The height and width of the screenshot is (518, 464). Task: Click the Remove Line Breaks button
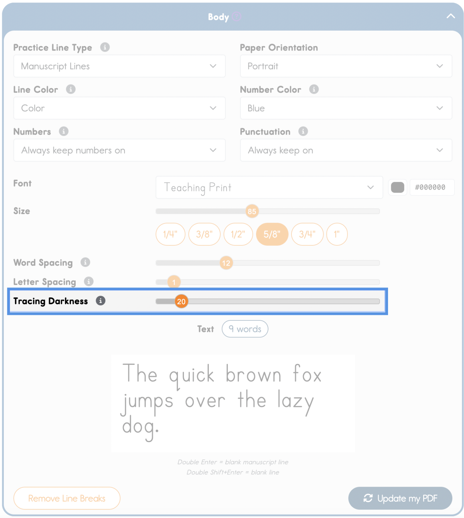click(67, 498)
